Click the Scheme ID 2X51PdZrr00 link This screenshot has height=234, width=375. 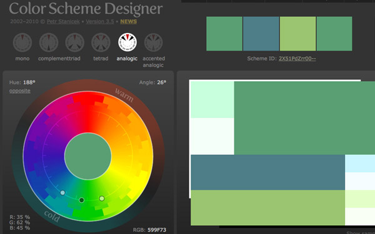(297, 59)
